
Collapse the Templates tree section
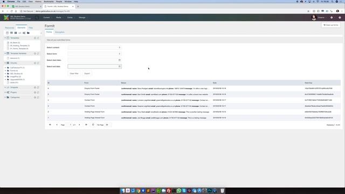[5, 38]
